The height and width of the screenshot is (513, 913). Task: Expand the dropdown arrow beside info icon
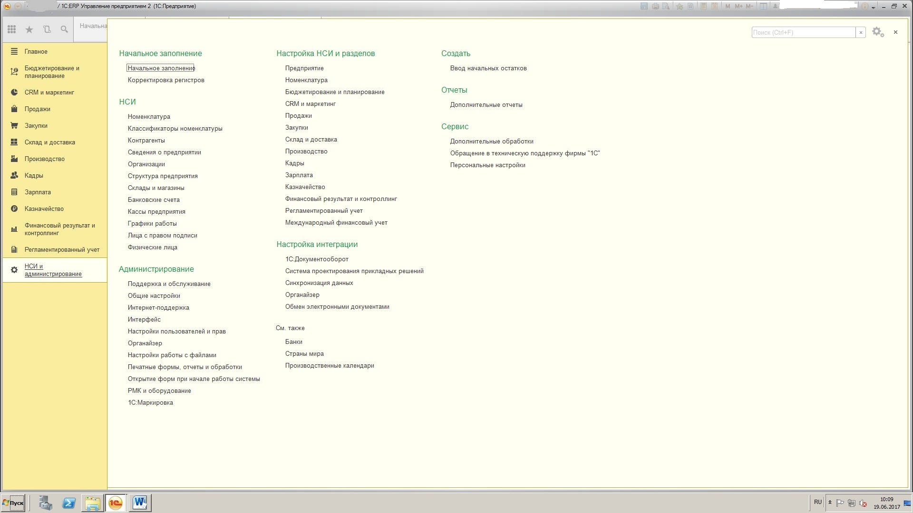[874, 7]
